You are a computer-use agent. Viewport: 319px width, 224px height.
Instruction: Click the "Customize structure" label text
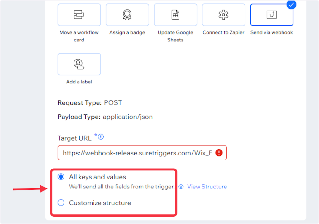pos(100,203)
